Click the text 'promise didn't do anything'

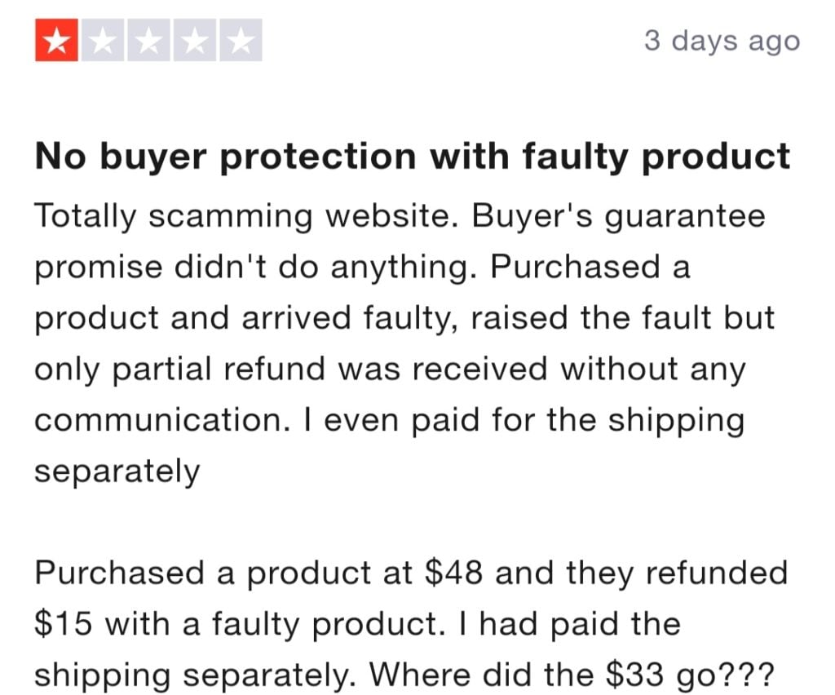255,268
